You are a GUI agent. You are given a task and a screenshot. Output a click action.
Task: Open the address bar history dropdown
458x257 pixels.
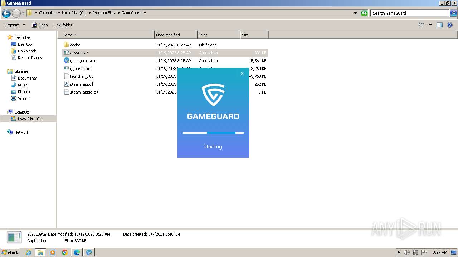tap(355, 13)
